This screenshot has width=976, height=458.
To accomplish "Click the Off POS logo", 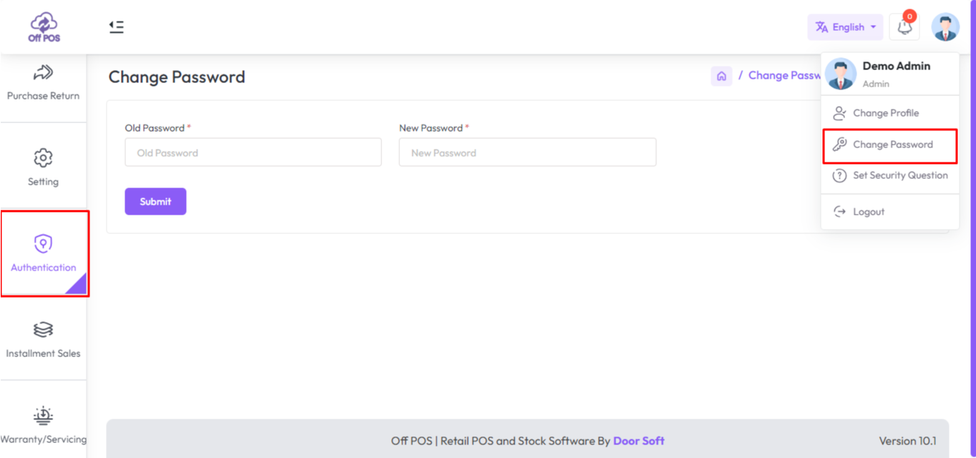I will [44, 27].
